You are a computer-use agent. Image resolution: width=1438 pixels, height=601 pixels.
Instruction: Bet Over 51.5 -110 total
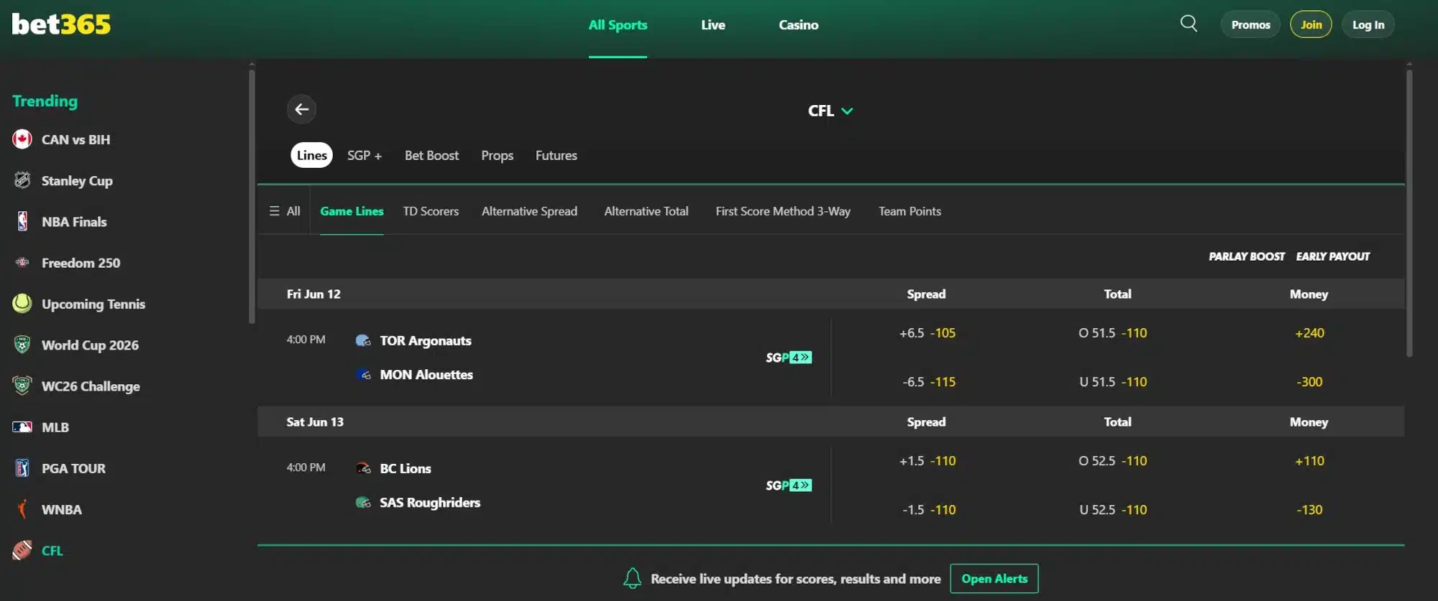click(1112, 333)
